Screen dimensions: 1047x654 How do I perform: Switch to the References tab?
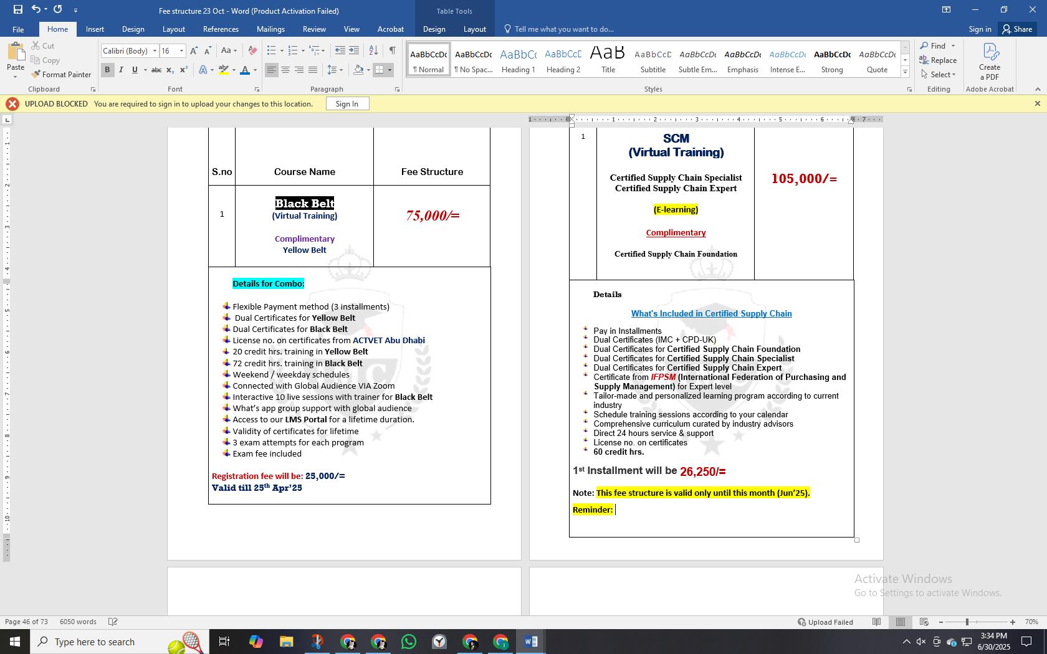[x=221, y=29]
